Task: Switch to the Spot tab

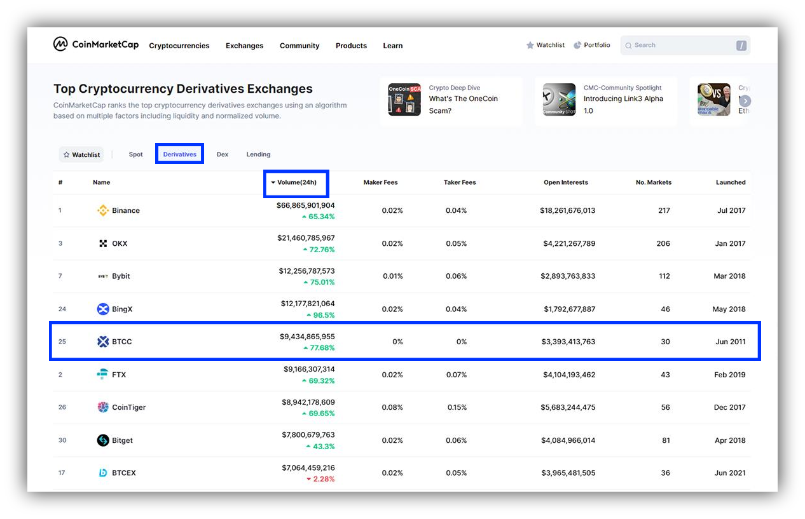Action: pos(136,154)
